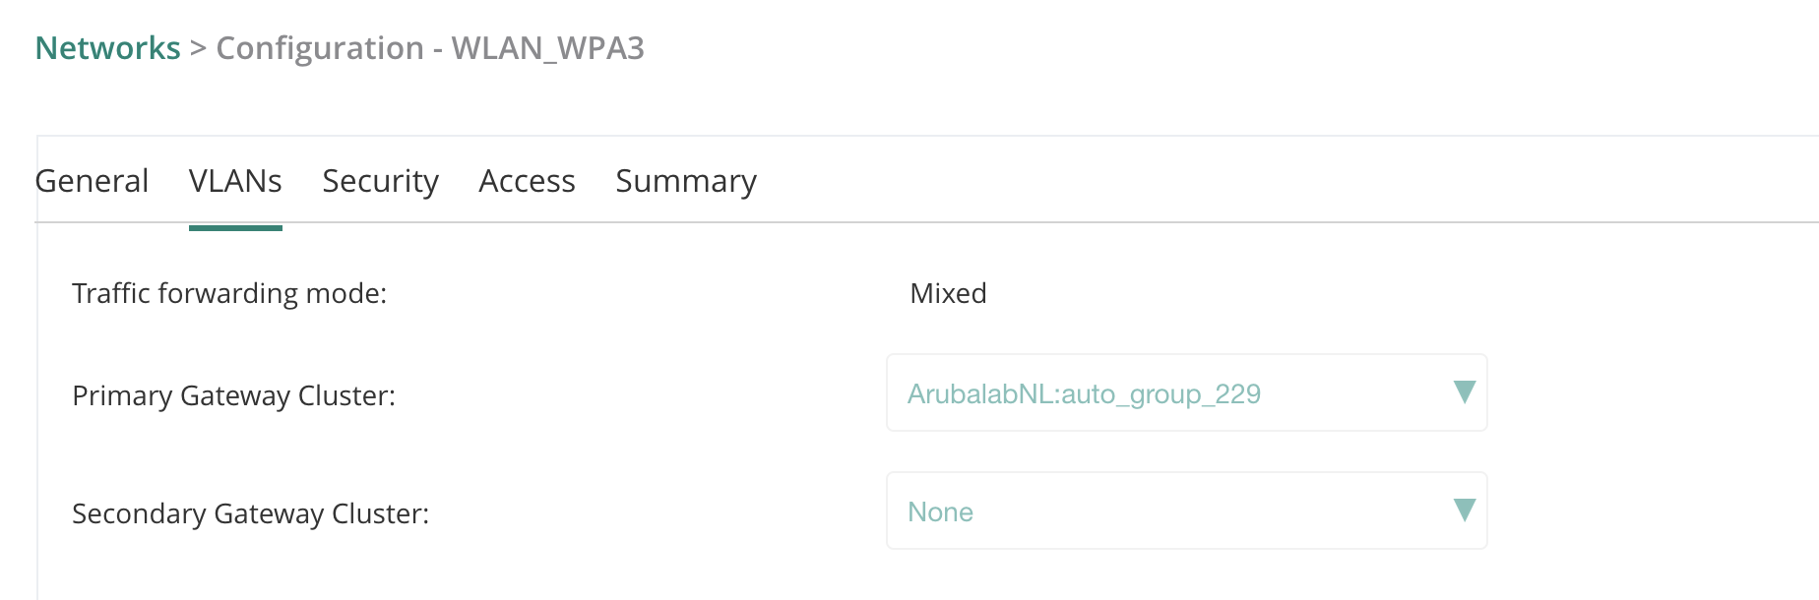Click the Mixed forwarding mode value
Screen dimensions: 1819x600
(x=948, y=294)
